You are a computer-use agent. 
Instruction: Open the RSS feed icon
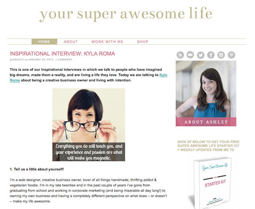click(x=180, y=55)
